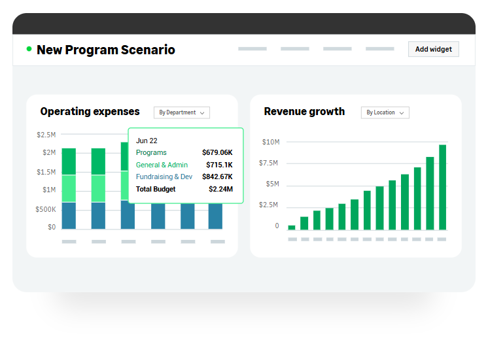
Task: Click the $500K axis label
Action: coord(46,209)
